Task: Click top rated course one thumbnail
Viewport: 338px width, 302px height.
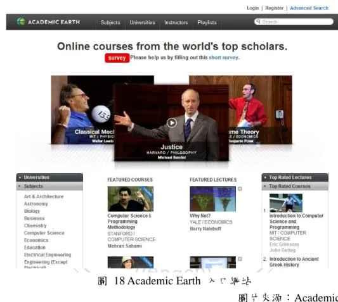Action: coord(286,203)
